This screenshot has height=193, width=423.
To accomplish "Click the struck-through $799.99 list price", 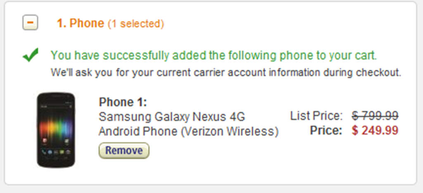I will 375,116.
